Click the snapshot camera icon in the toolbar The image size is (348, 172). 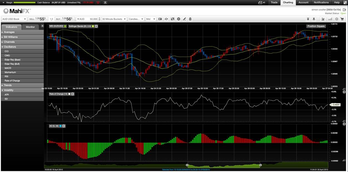point(160,19)
